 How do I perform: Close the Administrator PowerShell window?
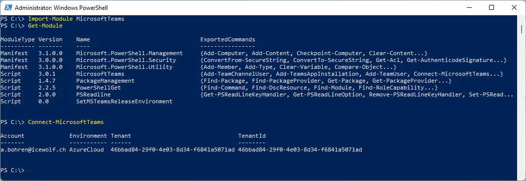pos(514,7)
